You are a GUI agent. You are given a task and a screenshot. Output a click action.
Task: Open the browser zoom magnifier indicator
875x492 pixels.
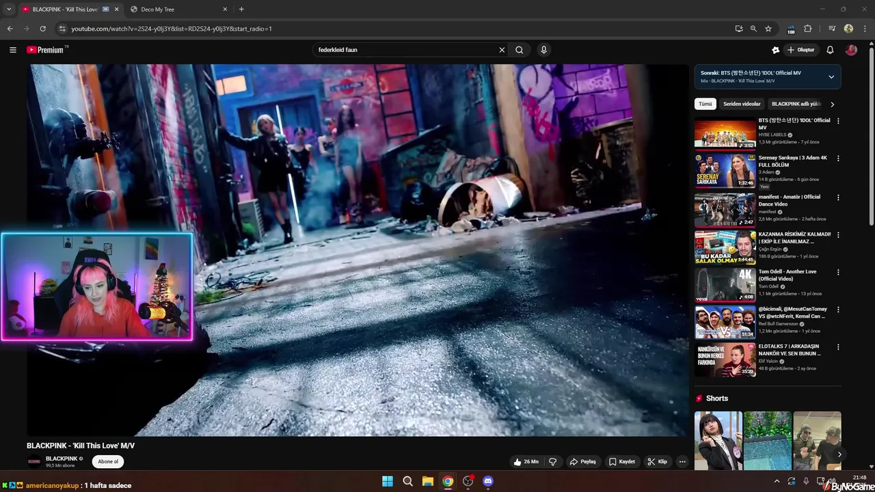753,29
